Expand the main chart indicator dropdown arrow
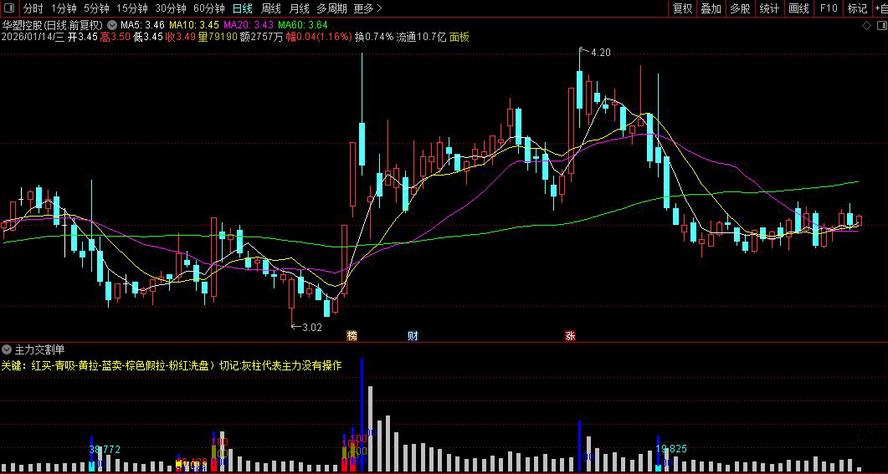Viewport: 888px width, 474px height. coord(112,25)
